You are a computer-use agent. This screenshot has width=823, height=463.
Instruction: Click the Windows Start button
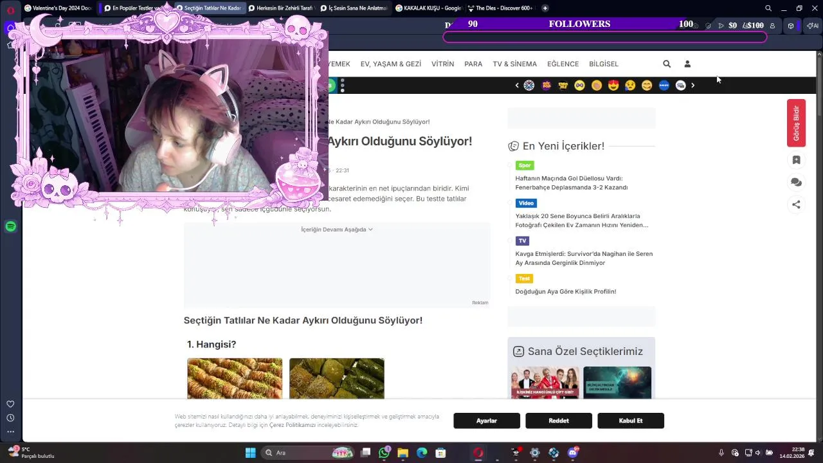(x=250, y=453)
